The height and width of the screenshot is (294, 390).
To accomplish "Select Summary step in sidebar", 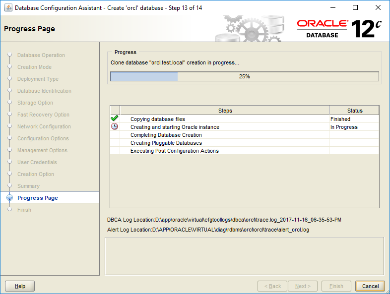I will pyautogui.click(x=28, y=186).
